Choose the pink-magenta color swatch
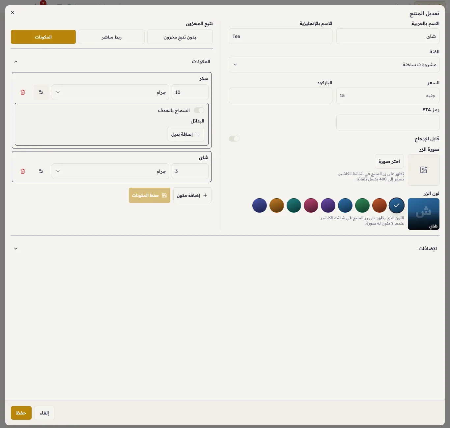The image size is (450, 428). [x=311, y=205]
